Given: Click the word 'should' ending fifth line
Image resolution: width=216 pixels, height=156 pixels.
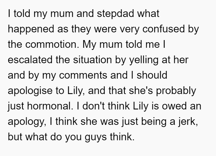Looking at the screenshot, I should coord(152,75).
